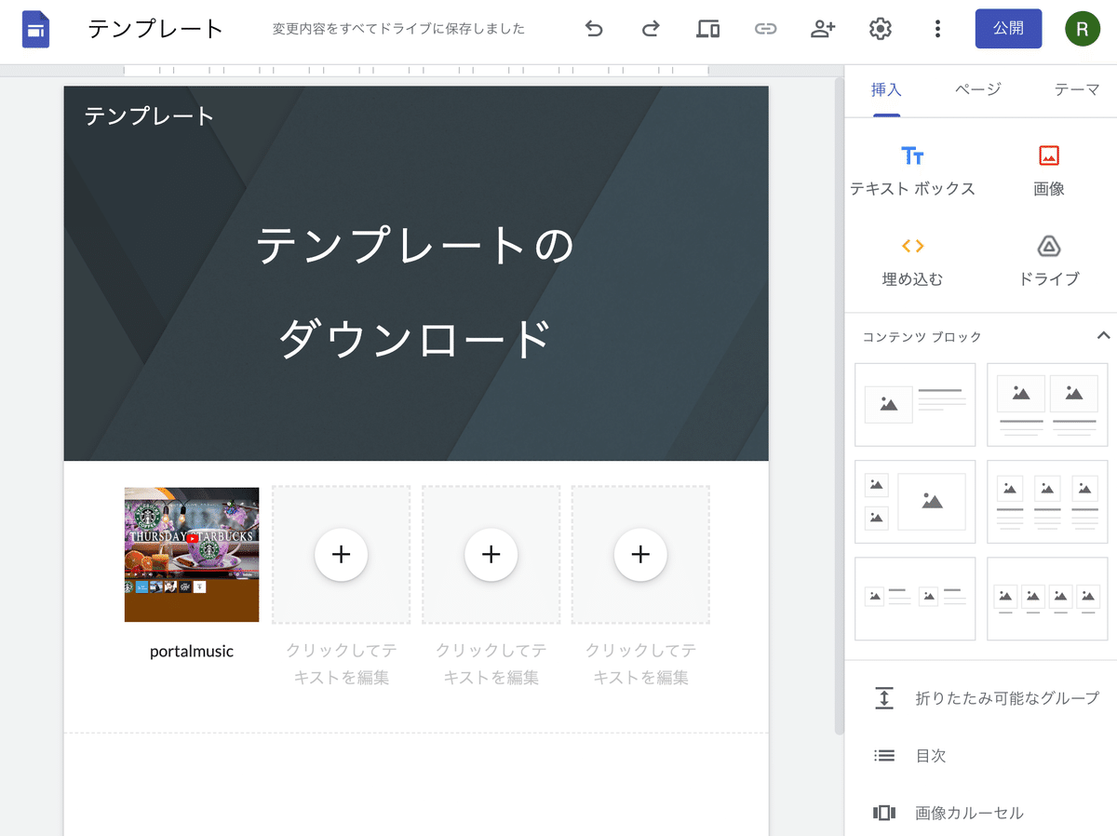This screenshot has width=1117, height=836.
Task: Select the two-images-with-captions layout block
Action: point(1047,405)
